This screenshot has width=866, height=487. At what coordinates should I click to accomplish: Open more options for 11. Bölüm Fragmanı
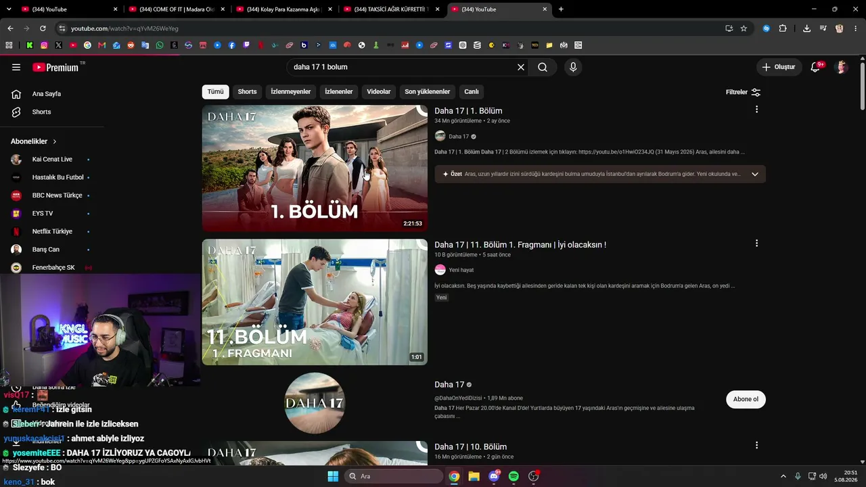(x=756, y=243)
